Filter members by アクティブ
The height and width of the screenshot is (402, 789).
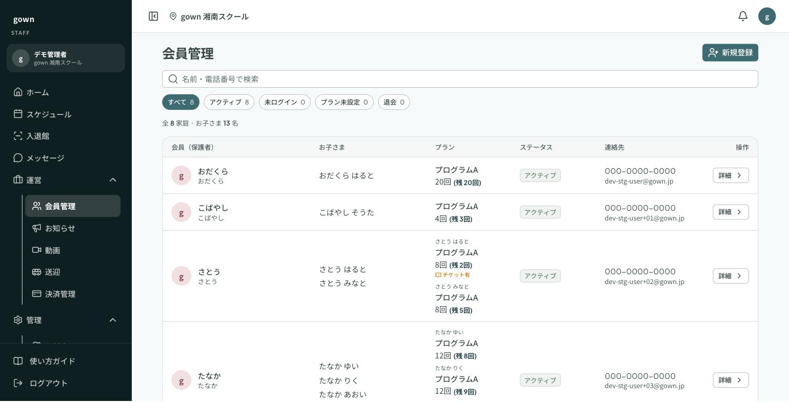[229, 102]
